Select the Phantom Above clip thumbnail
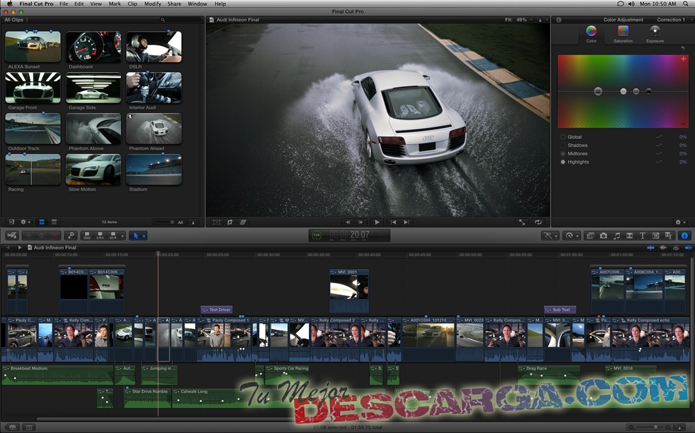 pyautogui.click(x=93, y=129)
